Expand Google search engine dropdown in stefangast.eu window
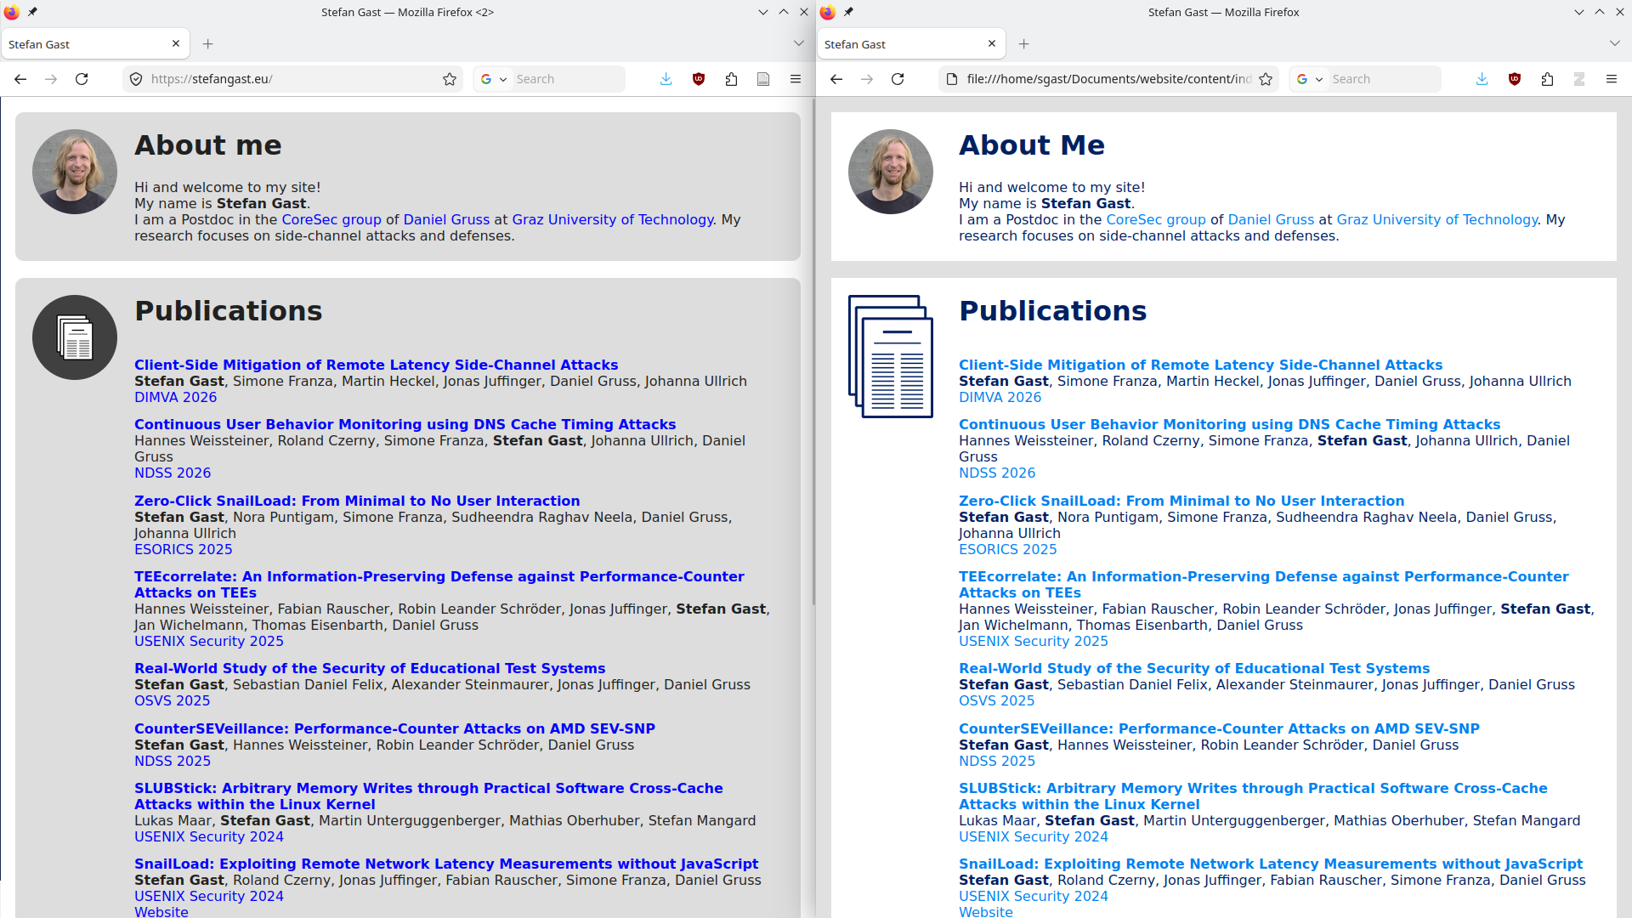This screenshot has width=1632, height=918. [494, 79]
